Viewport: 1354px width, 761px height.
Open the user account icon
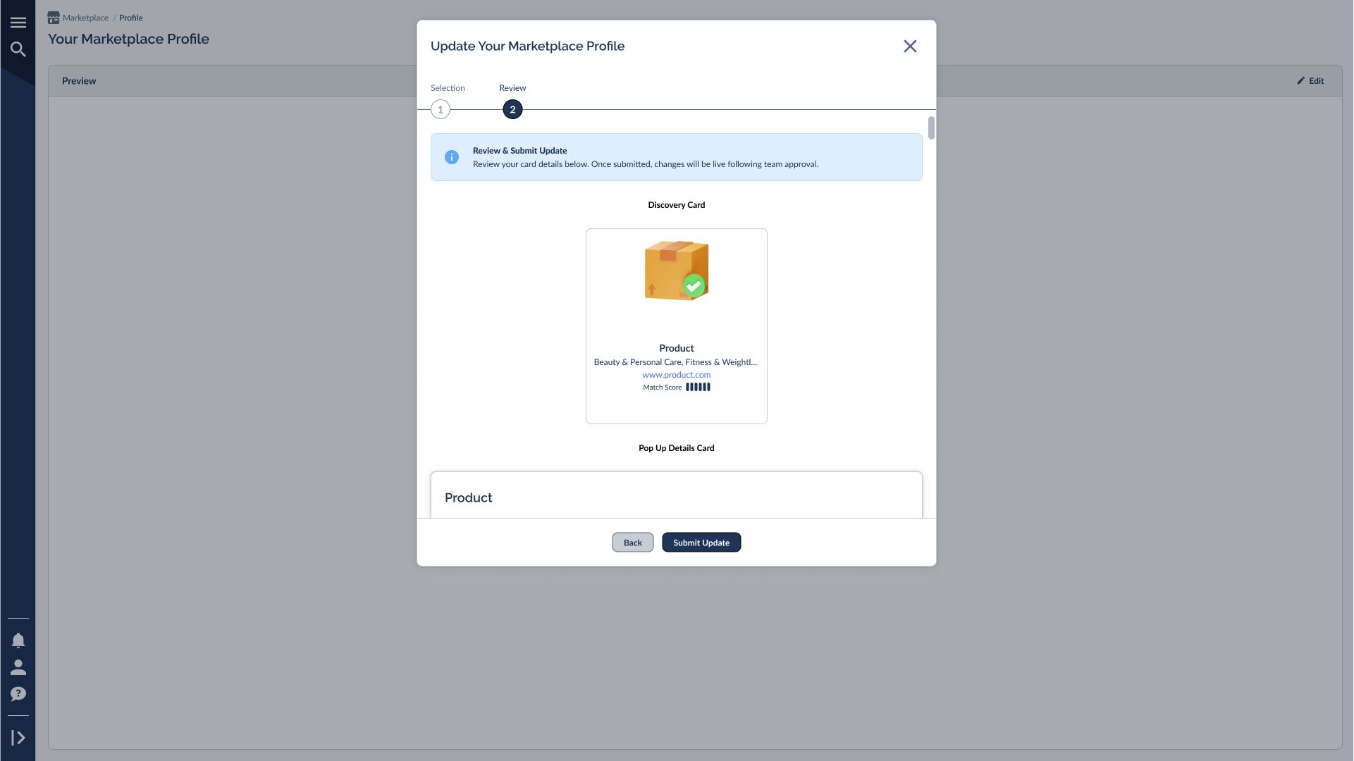click(x=18, y=667)
